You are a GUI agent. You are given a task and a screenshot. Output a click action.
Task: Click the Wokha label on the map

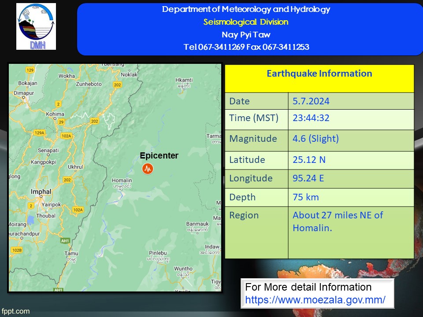click(67, 76)
